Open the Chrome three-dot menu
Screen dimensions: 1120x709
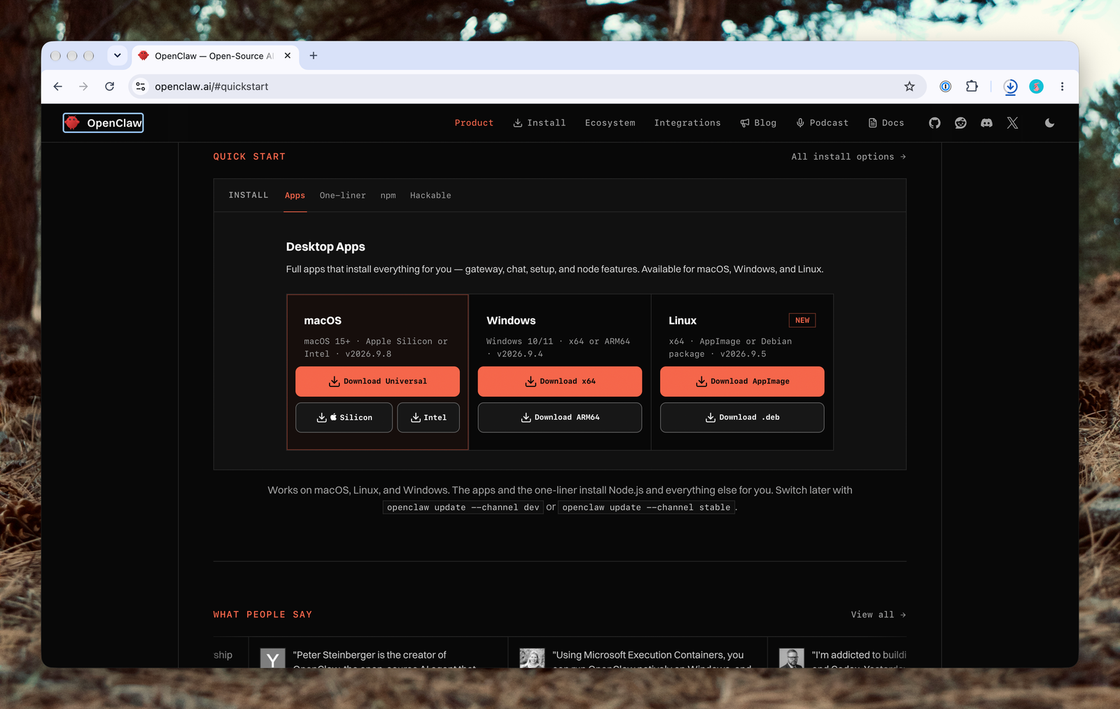[1062, 87]
